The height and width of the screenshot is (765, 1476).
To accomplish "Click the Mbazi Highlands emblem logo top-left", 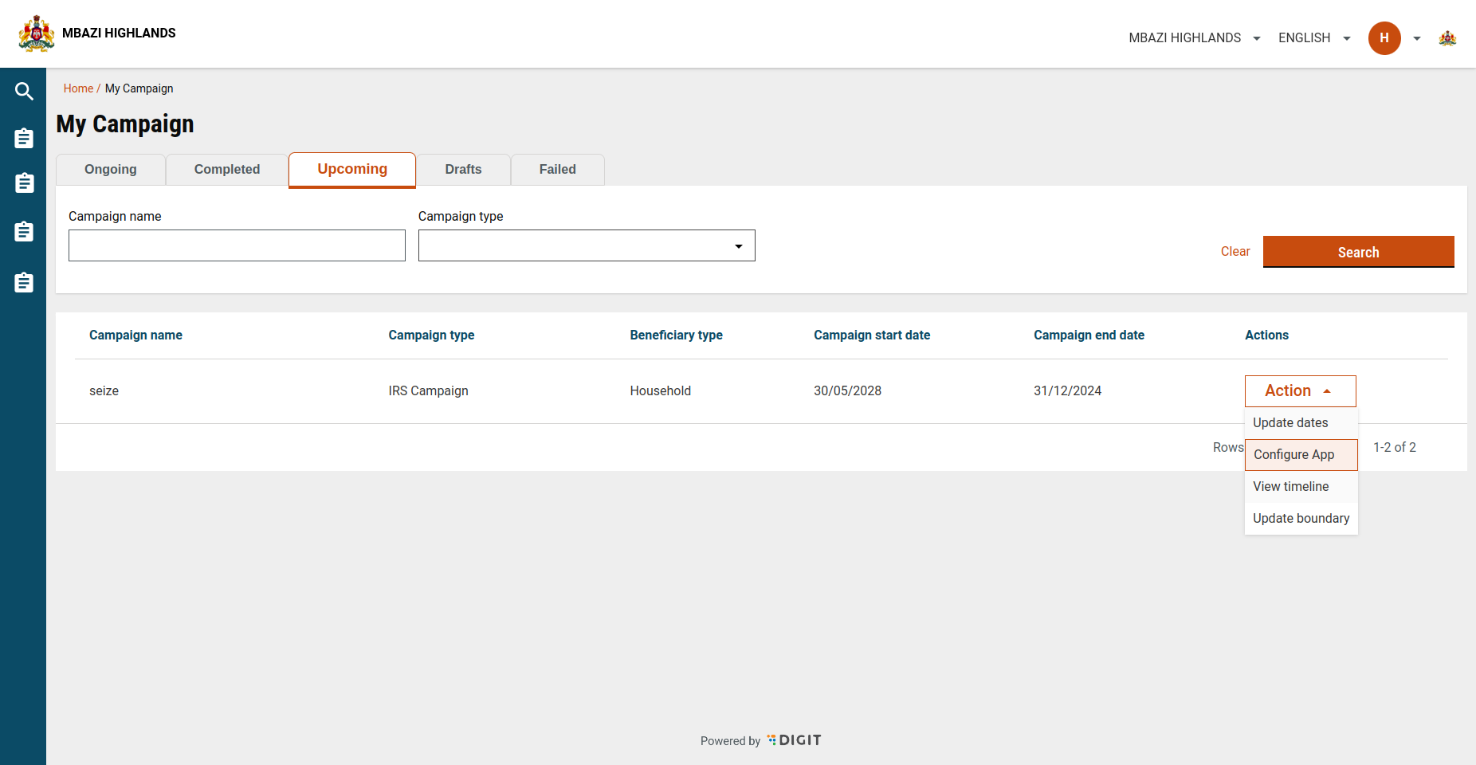I will (x=37, y=33).
